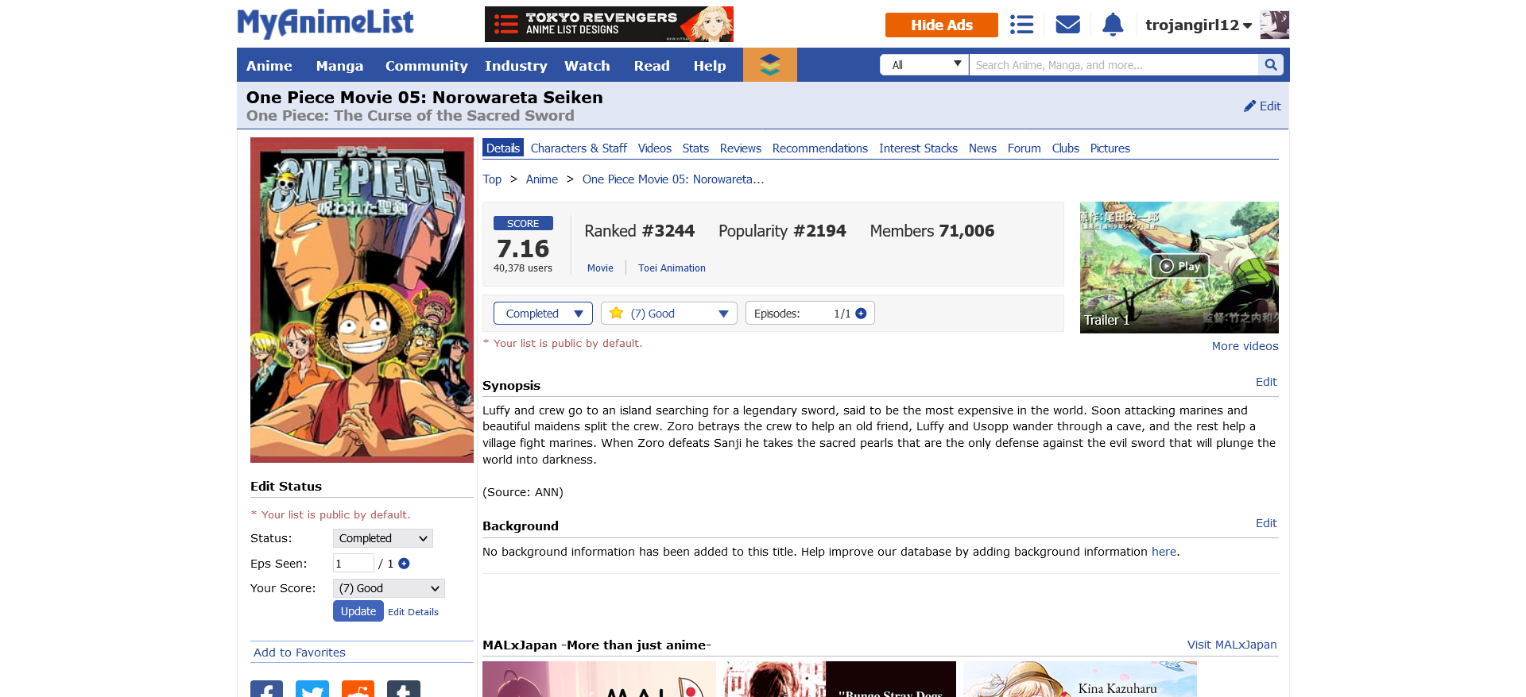The width and height of the screenshot is (1526, 697).
Task: Click the plus icon beside Eps Seen
Action: pos(404,564)
